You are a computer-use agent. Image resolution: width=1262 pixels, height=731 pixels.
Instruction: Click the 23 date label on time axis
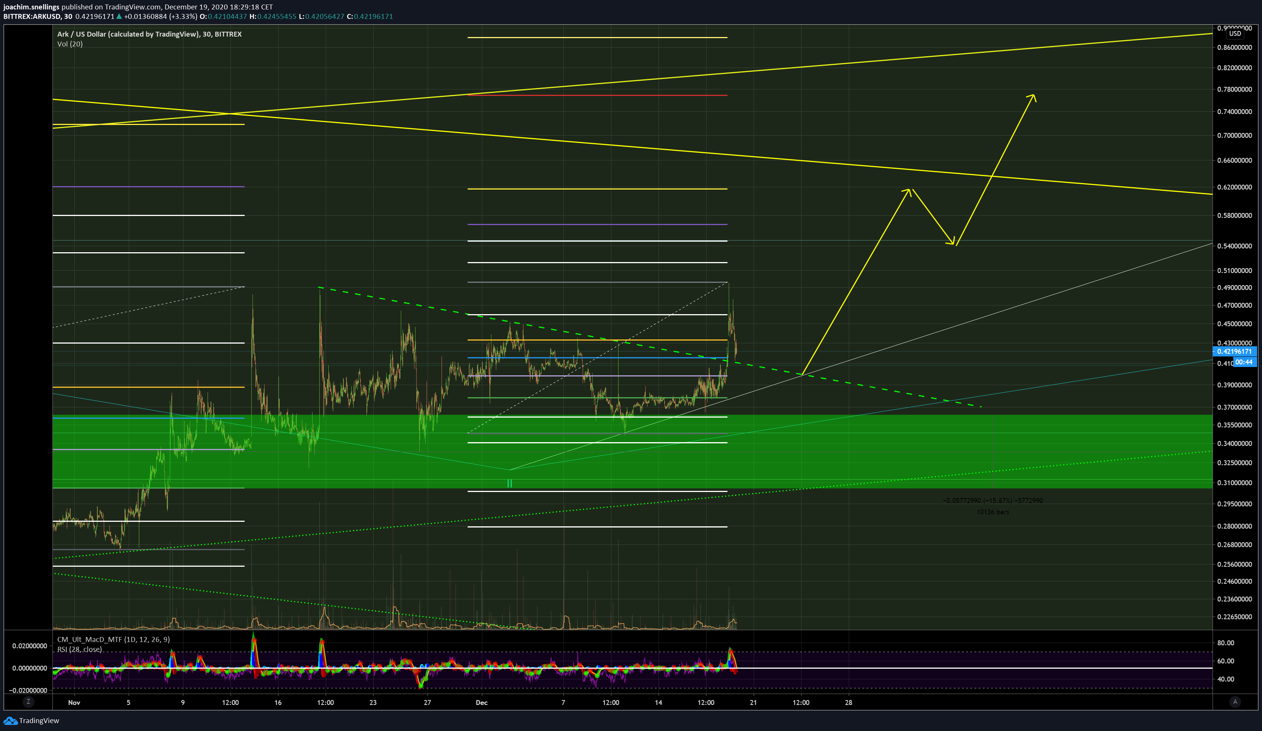tap(373, 702)
